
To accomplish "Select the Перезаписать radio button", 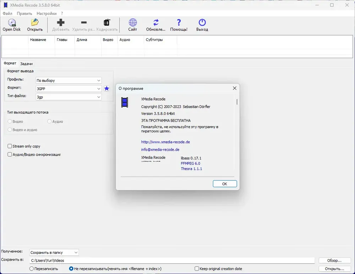I will pos(32,269).
